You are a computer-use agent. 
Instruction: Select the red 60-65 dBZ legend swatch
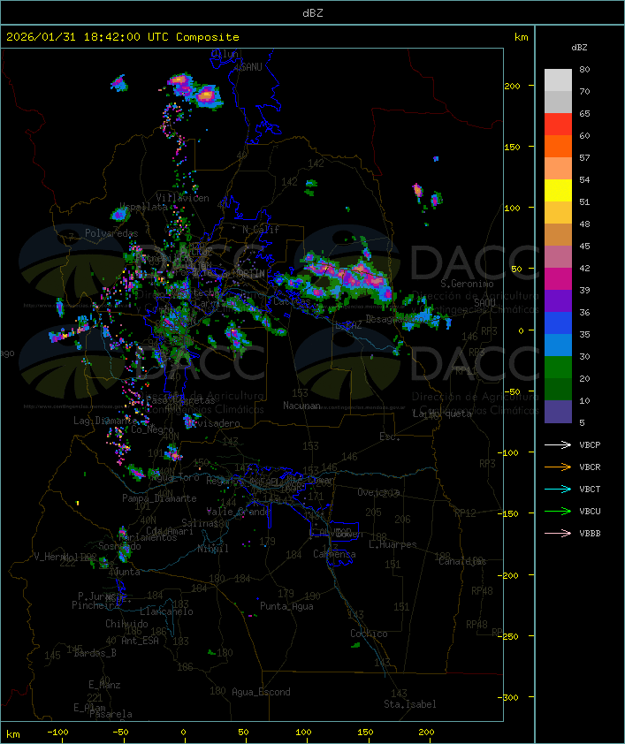tap(558, 125)
